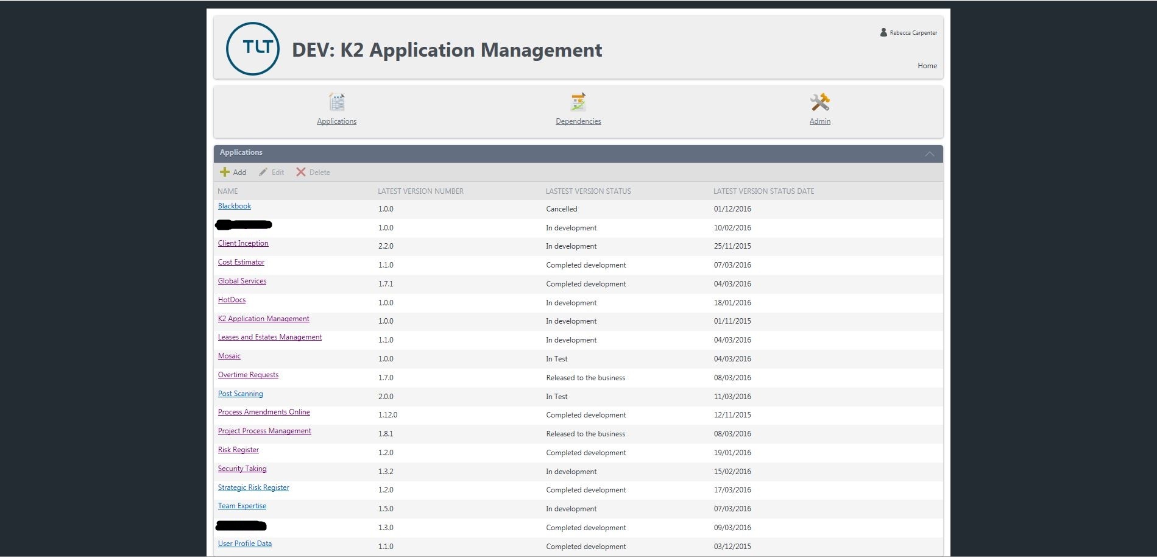Go to the Home link
The height and width of the screenshot is (557, 1157).
927,66
